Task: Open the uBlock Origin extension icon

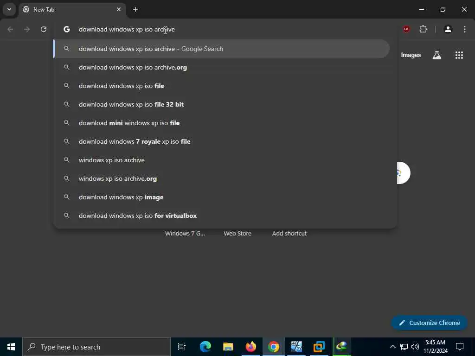Action: (x=406, y=29)
